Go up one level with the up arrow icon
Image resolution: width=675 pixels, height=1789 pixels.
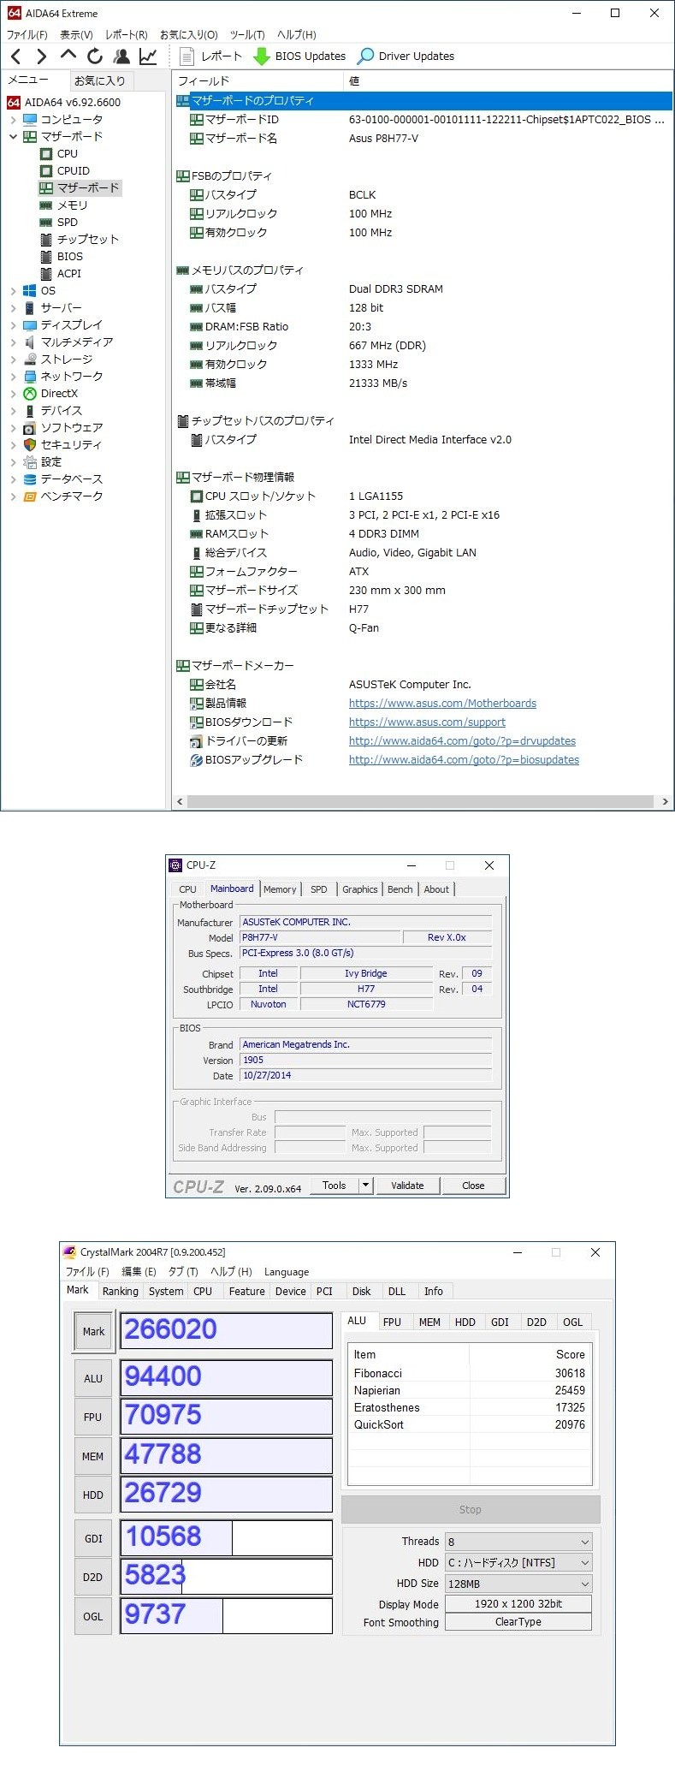pos(68,56)
